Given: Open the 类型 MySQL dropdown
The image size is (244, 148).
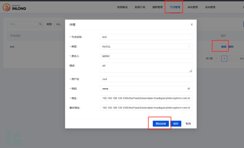Looking at the screenshot, I should pyautogui.click(x=146, y=46).
